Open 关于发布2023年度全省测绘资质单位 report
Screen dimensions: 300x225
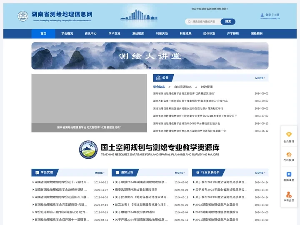[220, 197]
